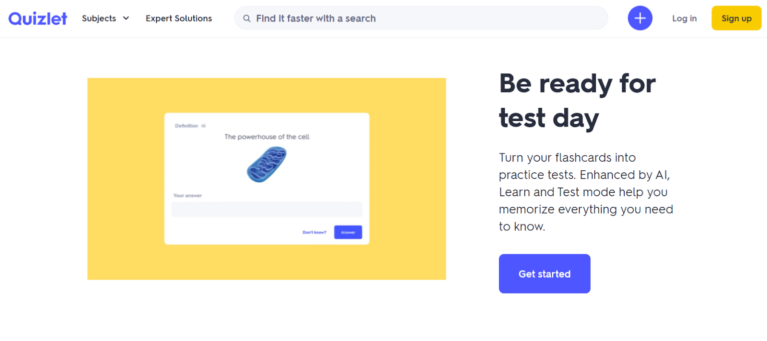Submit with the Answer button
Screen dimensions: 767x341
(348, 232)
